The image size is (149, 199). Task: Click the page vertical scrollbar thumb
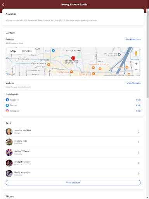pyautogui.click(x=147, y=54)
